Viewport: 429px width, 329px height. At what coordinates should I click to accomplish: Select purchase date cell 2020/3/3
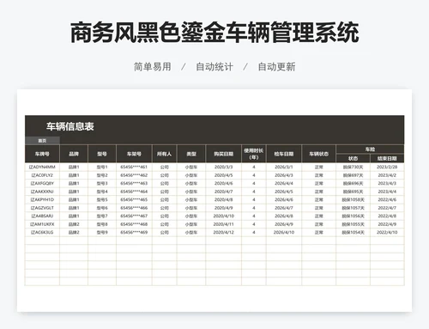click(224, 167)
